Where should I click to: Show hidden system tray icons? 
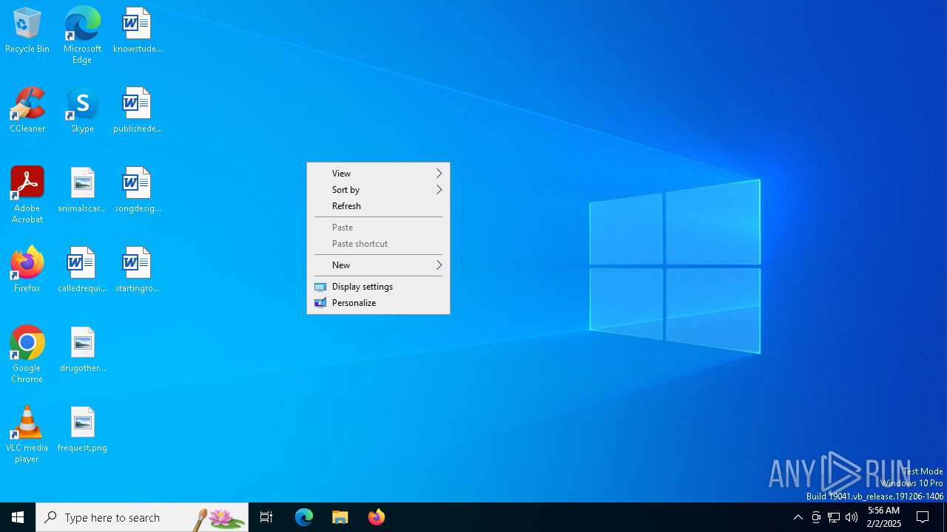[798, 517]
